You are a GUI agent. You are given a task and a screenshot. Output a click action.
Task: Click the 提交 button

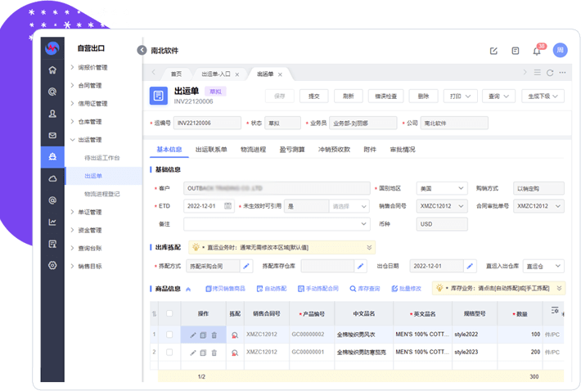[313, 96]
